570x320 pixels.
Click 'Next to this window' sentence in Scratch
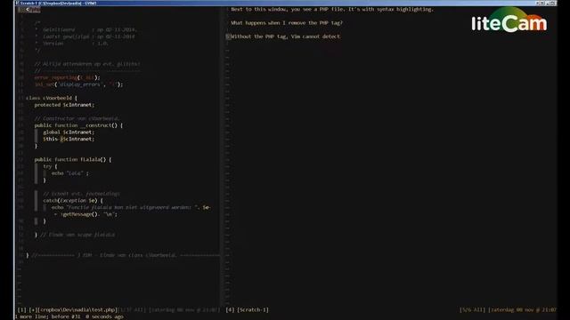(332, 10)
